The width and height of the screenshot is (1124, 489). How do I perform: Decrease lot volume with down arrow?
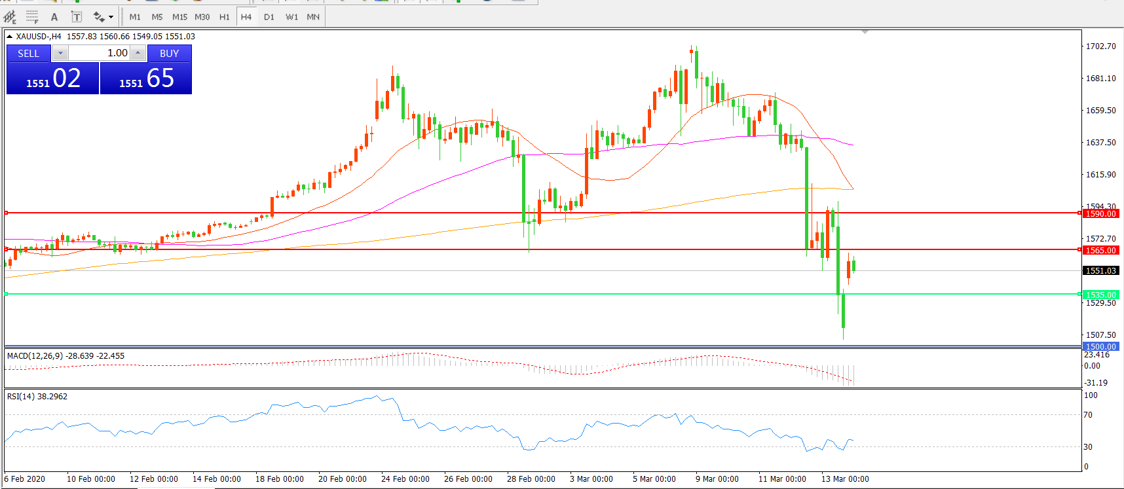[60, 54]
